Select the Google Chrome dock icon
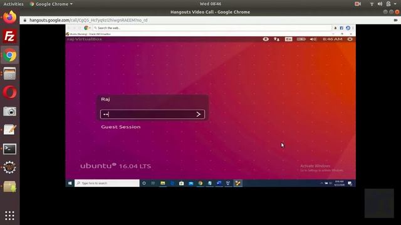This screenshot has width=401, height=225. tap(10, 55)
